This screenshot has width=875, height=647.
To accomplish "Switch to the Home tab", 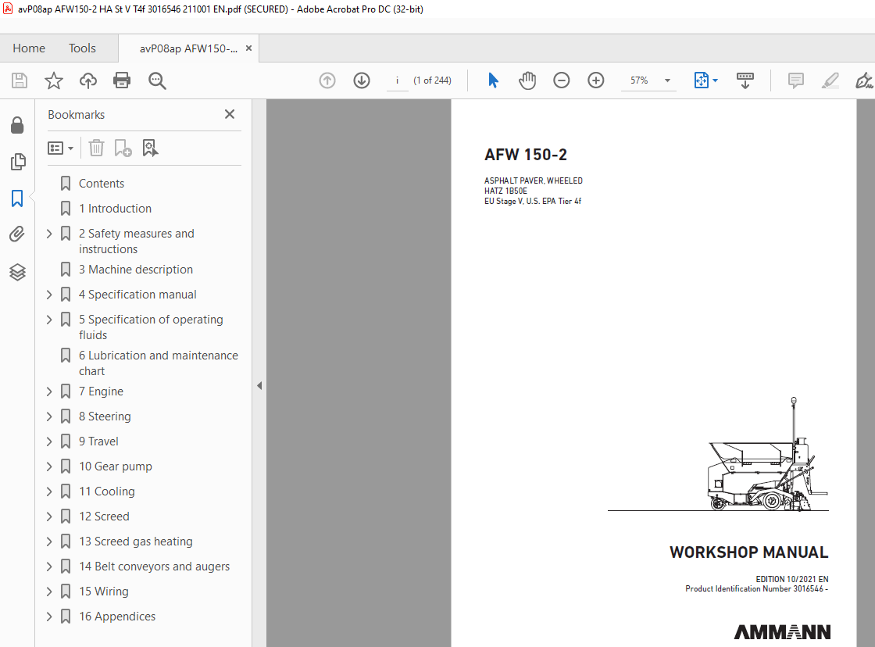I will [x=29, y=48].
